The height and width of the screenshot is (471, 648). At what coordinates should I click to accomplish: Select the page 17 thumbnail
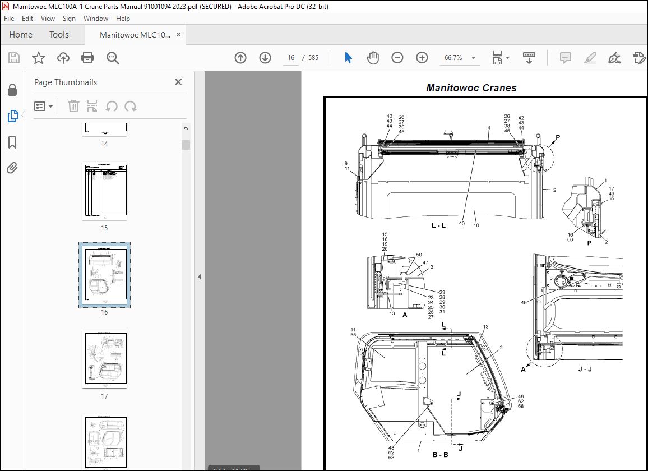pos(105,359)
